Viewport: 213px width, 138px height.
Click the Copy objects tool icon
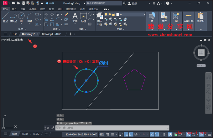pos(46,19)
